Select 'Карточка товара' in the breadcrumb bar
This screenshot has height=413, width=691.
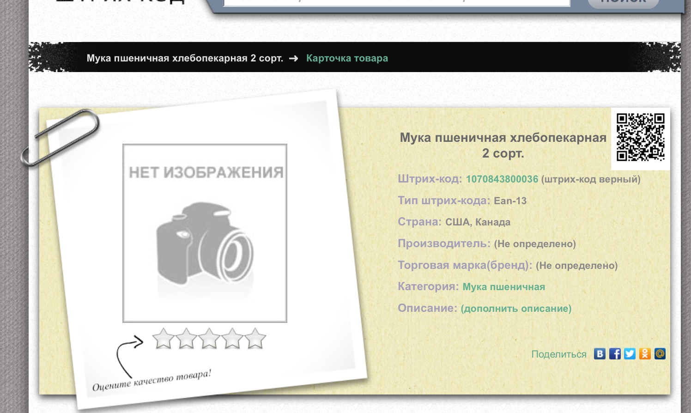click(347, 58)
